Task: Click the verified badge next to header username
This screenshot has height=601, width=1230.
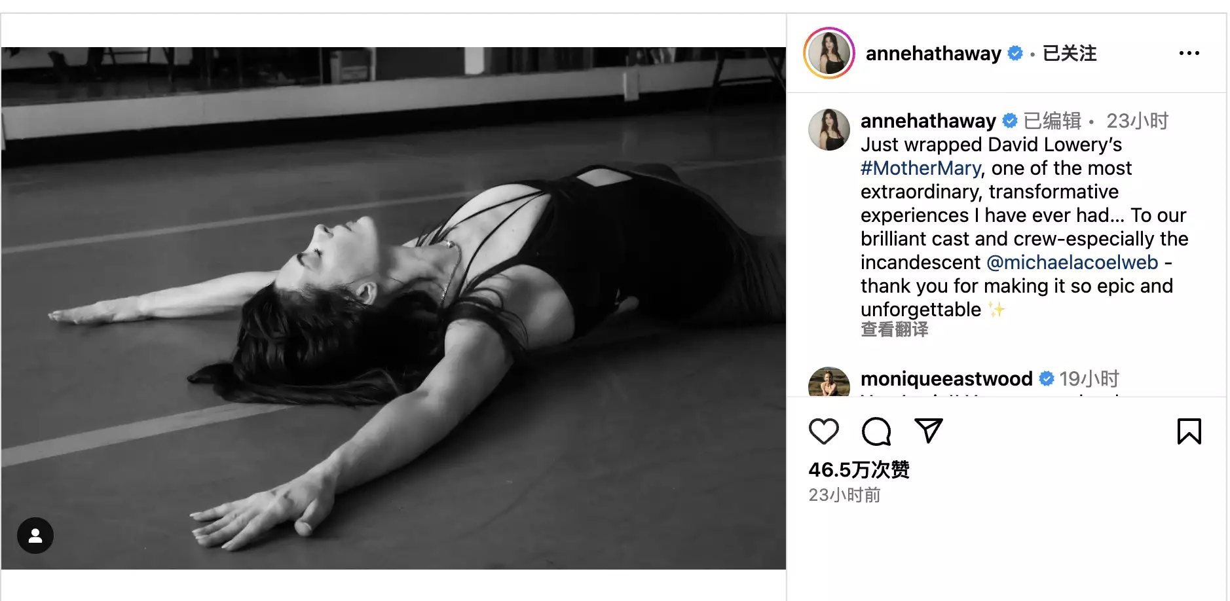Action: [x=1015, y=53]
